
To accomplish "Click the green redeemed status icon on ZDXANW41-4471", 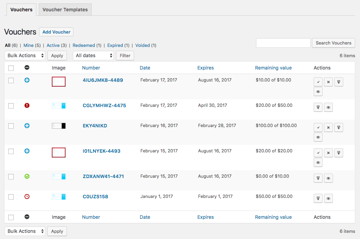I will (27, 176).
